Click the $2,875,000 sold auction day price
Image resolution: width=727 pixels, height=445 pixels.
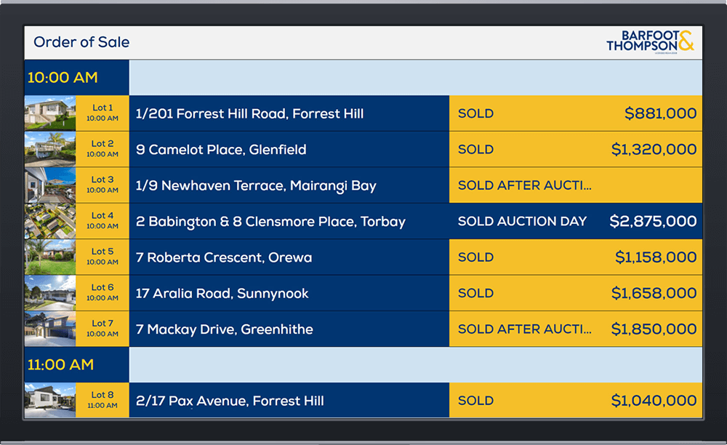click(652, 222)
